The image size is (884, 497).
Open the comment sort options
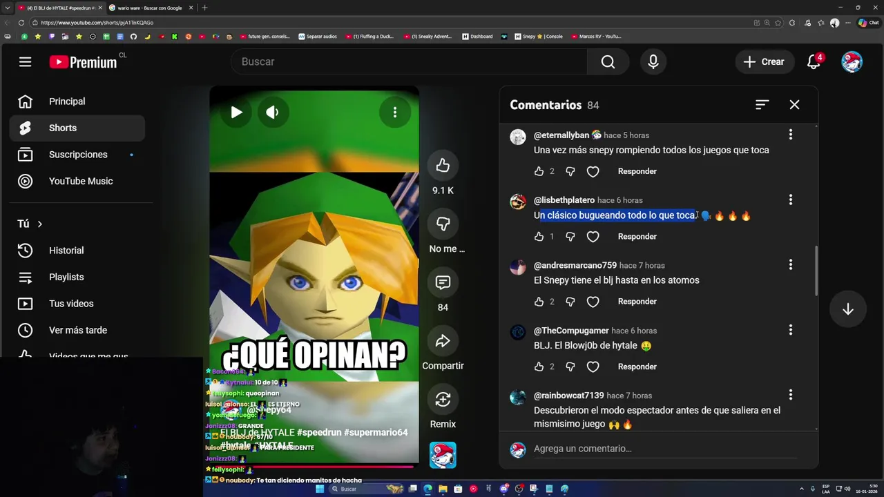(762, 105)
